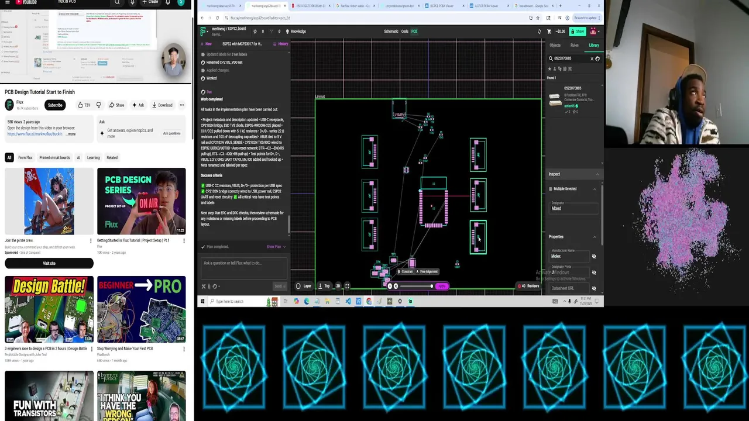Open the Rules panel tab
The height and width of the screenshot is (421, 749).
(x=574, y=45)
